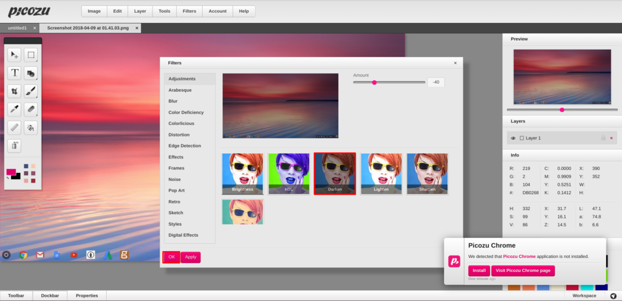Click Visit Picozu Chrome page button
The height and width of the screenshot is (301, 622).
coord(523,271)
